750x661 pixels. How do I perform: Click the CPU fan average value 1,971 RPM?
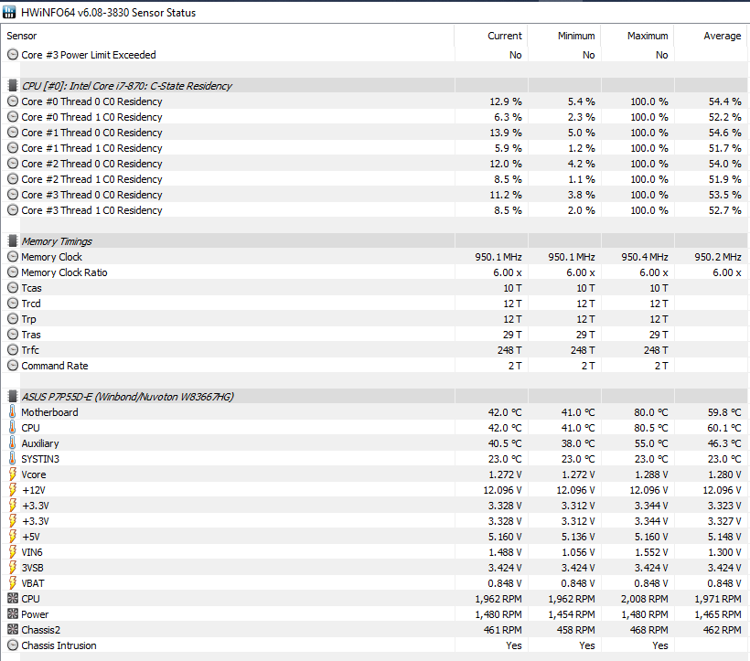[x=718, y=599]
